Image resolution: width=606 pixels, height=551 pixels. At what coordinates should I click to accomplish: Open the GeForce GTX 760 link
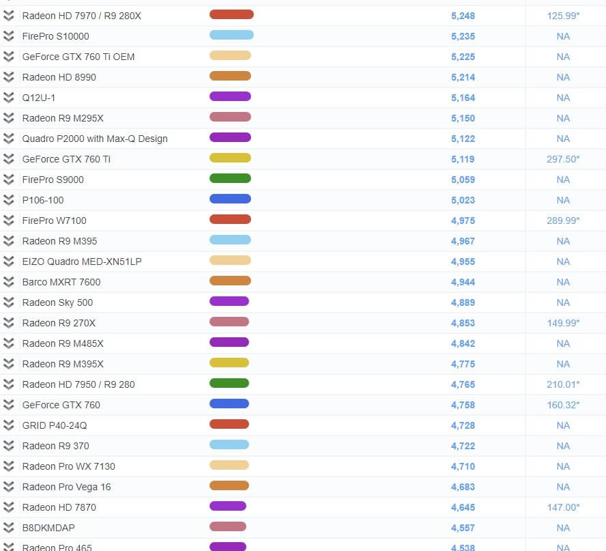(61, 405)
